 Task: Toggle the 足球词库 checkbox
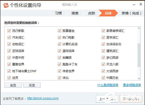pos(9,51)
